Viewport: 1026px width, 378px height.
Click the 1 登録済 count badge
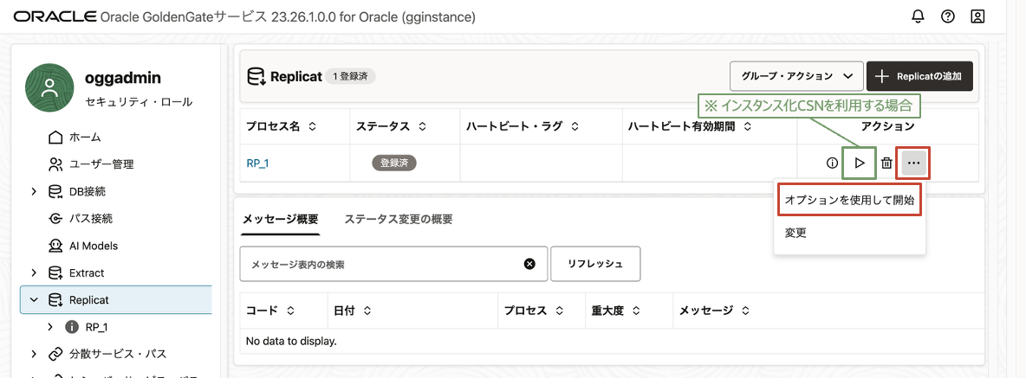point(350,76)
